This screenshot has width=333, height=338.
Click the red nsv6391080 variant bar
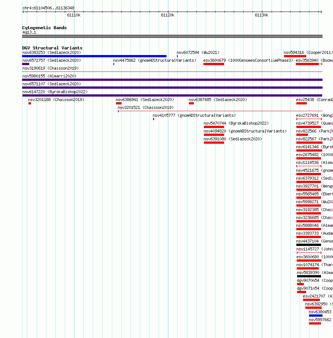click(x=214, y=143)
